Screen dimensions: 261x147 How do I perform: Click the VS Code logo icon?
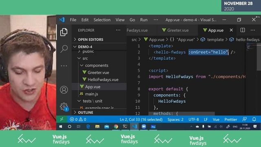pos(62,20)
